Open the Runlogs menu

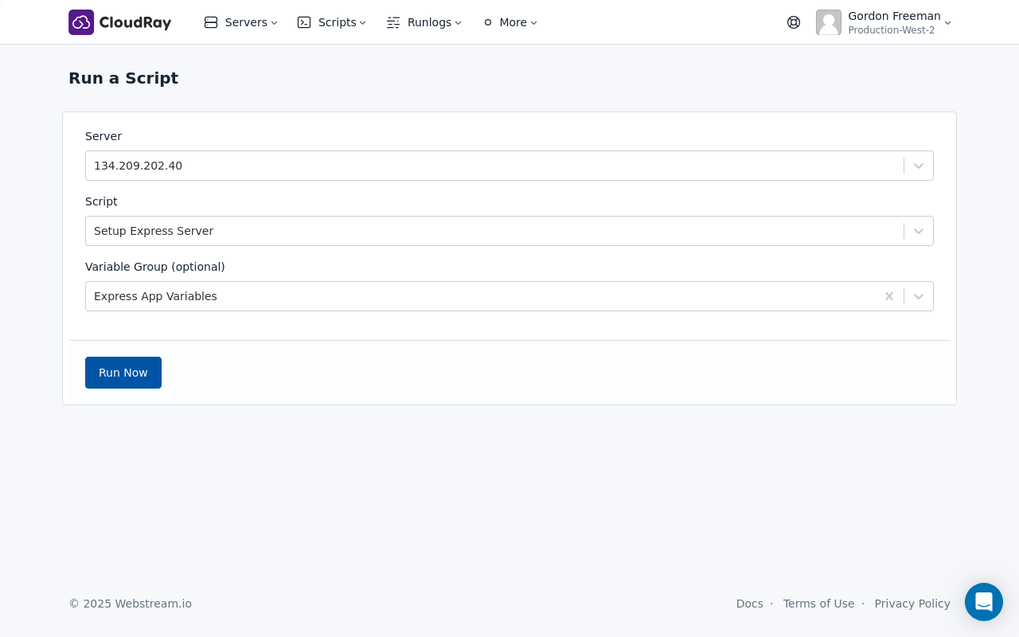click(429, 22)
